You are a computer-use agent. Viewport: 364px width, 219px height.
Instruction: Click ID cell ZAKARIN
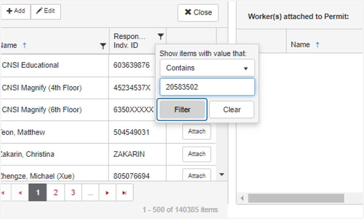(129, 154)
